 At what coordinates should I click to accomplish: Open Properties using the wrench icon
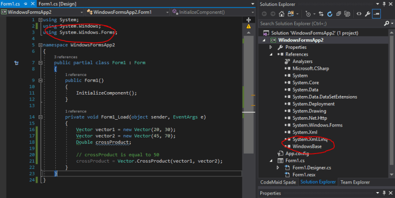(x=367, y=14)
